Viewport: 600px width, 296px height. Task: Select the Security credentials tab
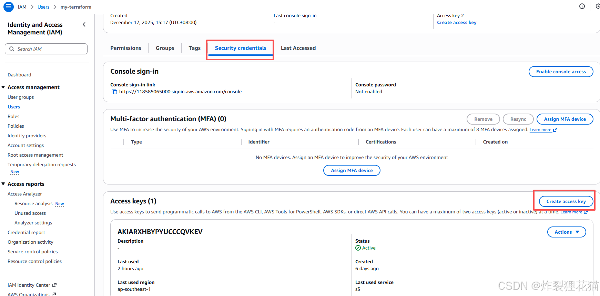[x=241, y=48]
